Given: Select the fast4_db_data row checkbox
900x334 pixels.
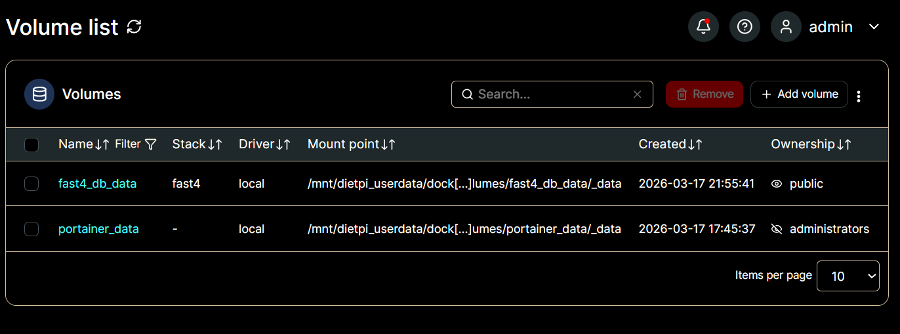Looking at the screenshot, I should coord(31,184).
